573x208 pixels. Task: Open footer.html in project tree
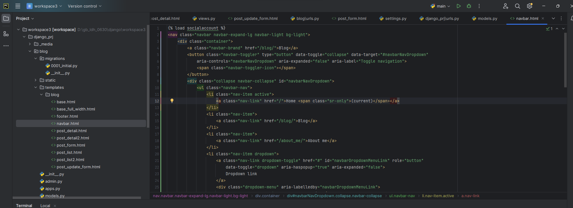(x=65, y=116)
